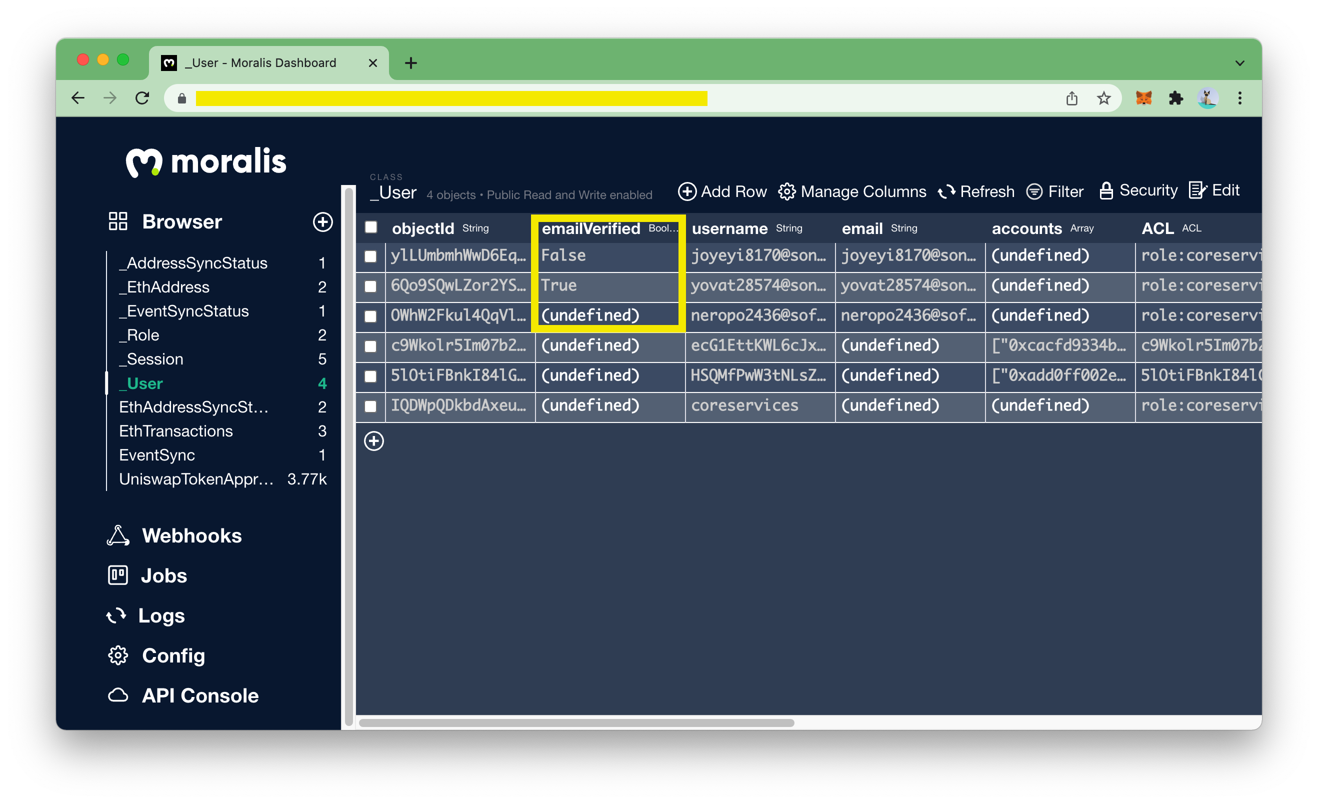Select row OWhW2Fkul4QqVl checkbox
Image resolution: width=1318 pixels, height=804 pixels.
click(370, 316)
